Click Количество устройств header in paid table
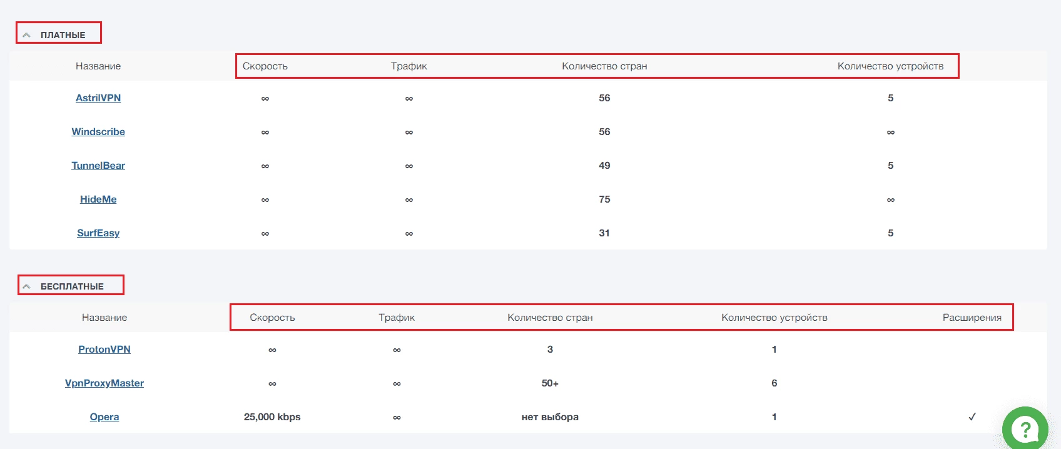The image size is (1061, 449). (891, 66)
